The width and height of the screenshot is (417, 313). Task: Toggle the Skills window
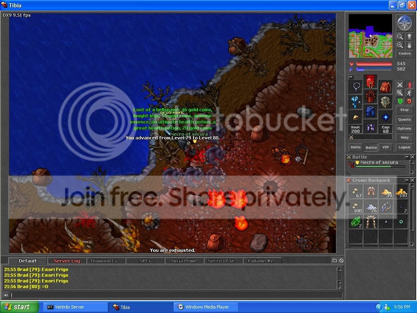click(356, 147)
